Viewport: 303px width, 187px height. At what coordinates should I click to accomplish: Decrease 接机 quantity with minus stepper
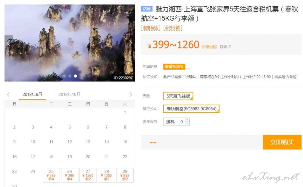tap(187, 124)
